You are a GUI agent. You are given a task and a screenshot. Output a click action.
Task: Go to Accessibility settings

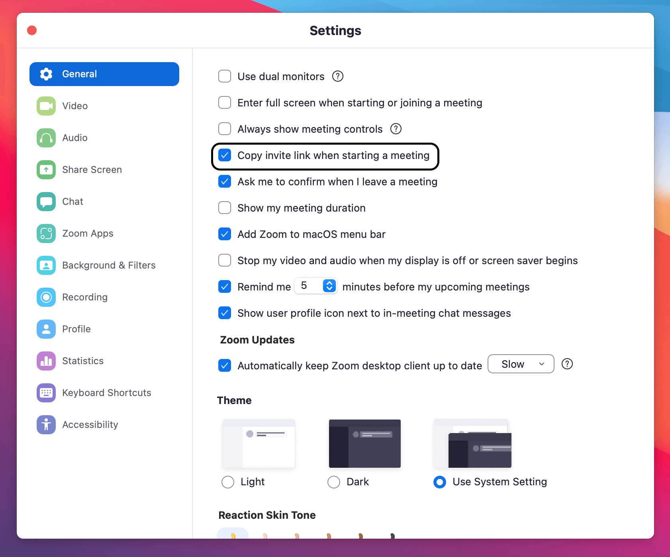pos(104,425)
